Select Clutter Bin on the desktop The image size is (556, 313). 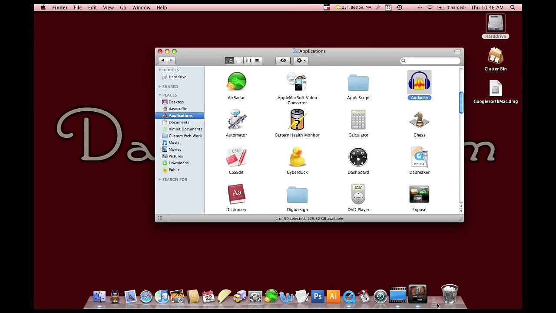[496, 56]
